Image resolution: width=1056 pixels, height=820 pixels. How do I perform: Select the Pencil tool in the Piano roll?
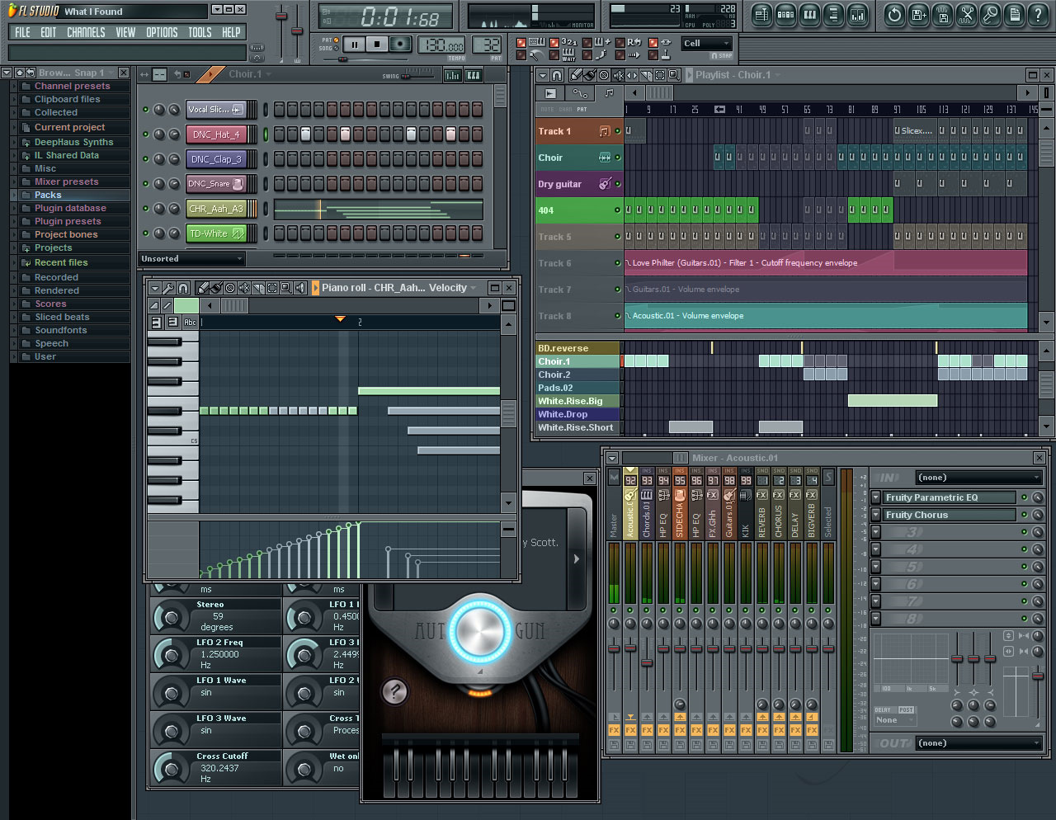click(x=204, y=289)
